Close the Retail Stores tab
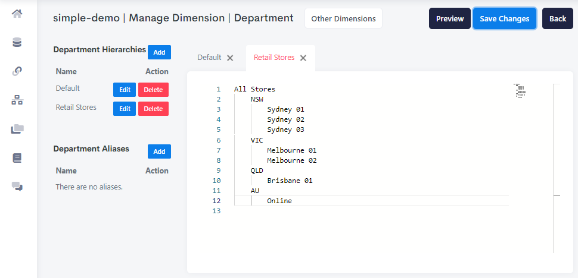 point(303,58)
